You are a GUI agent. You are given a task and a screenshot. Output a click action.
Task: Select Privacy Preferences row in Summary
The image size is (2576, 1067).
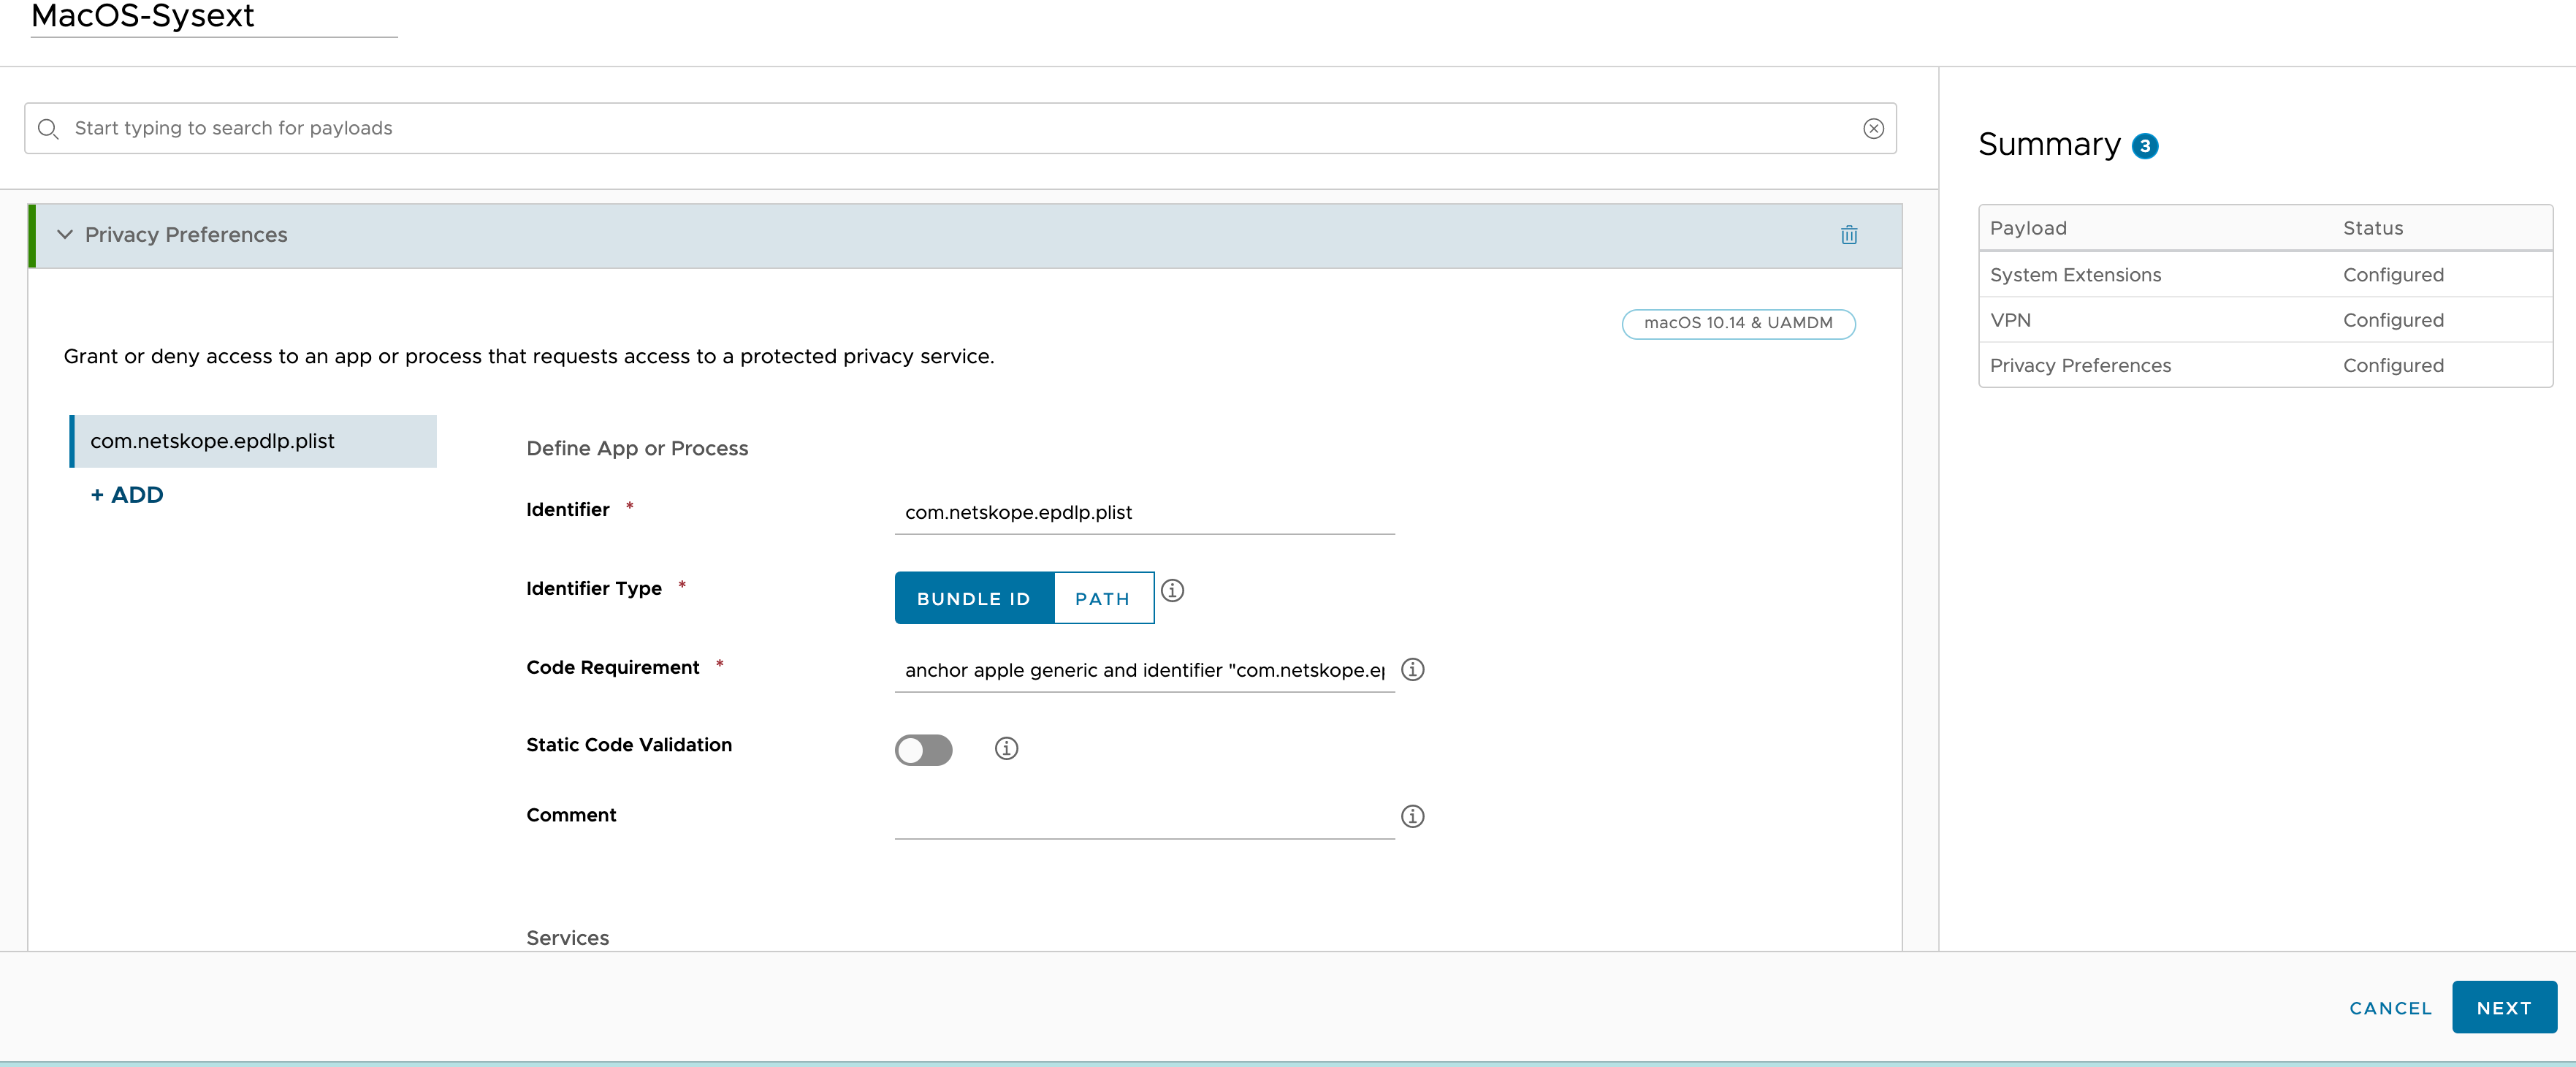tap(2265, 365)
